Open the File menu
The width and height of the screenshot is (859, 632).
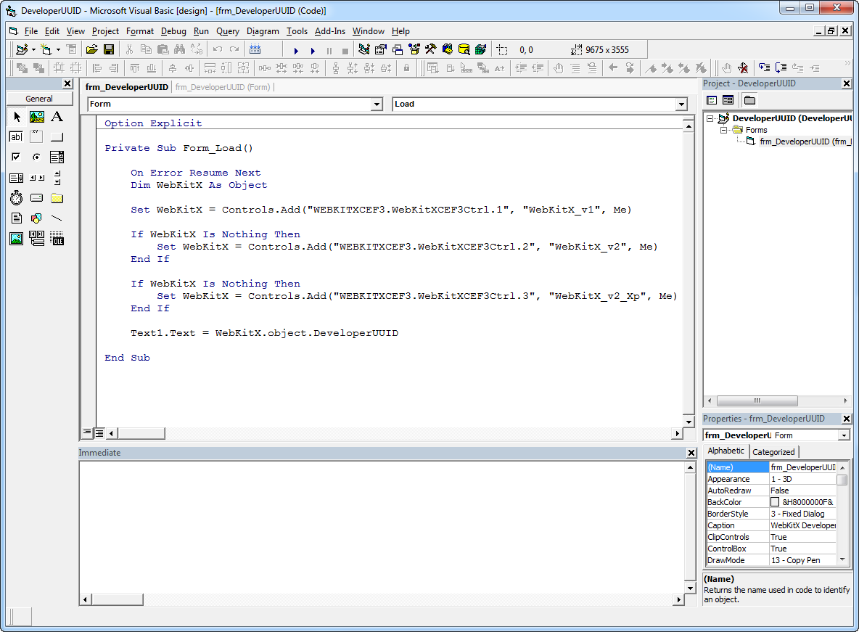pos(31,31)
